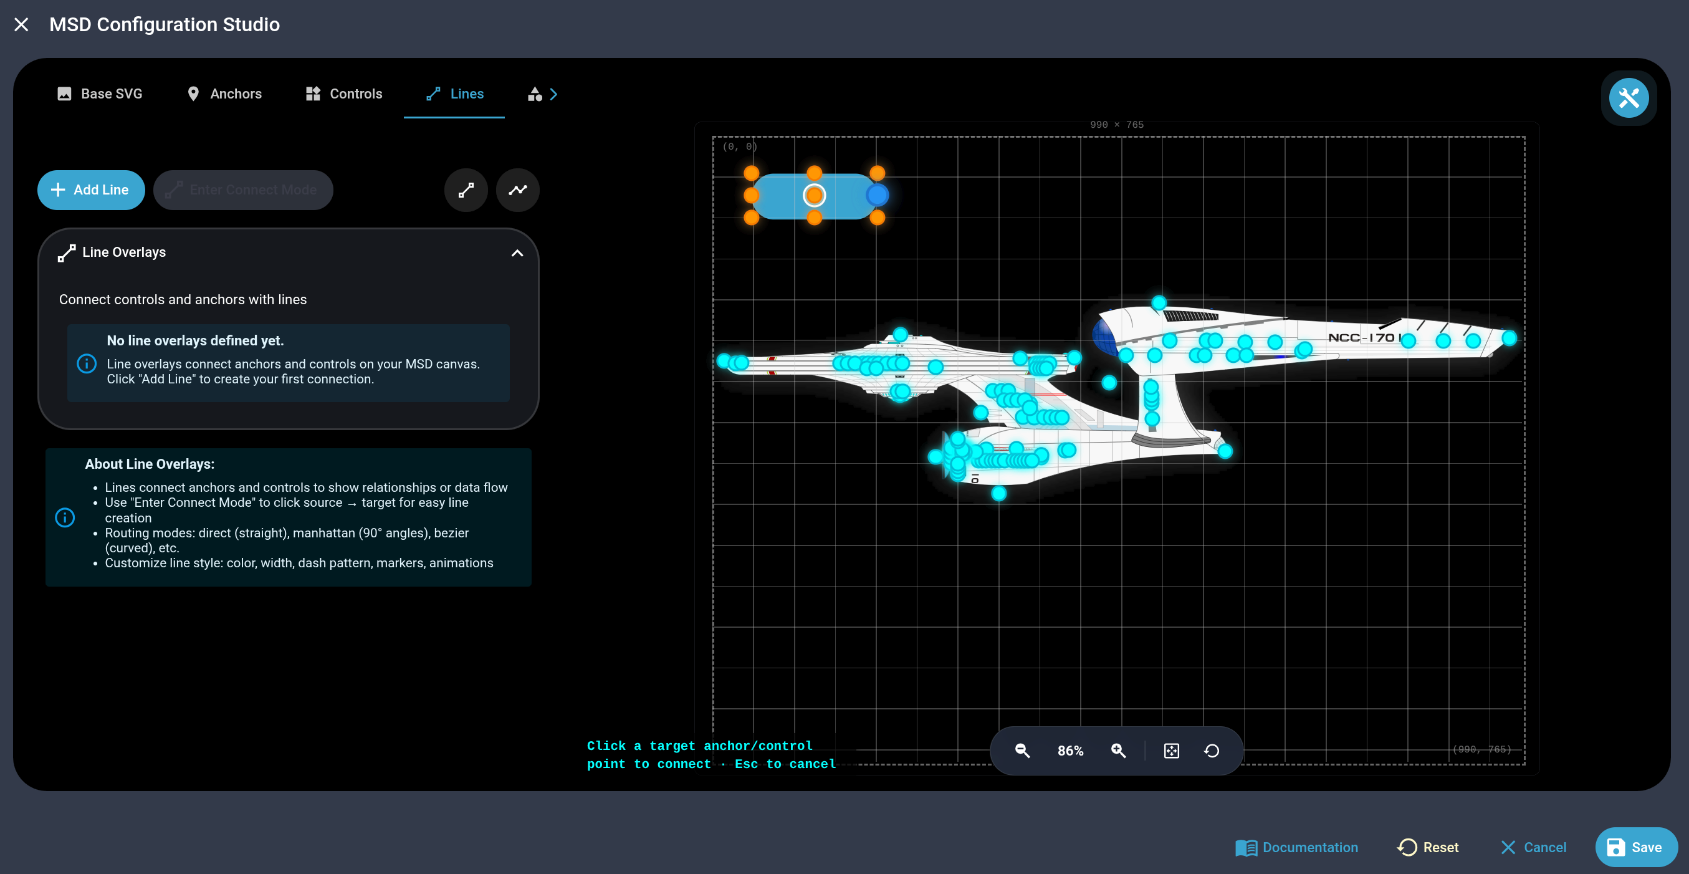1689x874 pixels.
Task: Click the Line Overlays header icon
Action: pos(66,253)
